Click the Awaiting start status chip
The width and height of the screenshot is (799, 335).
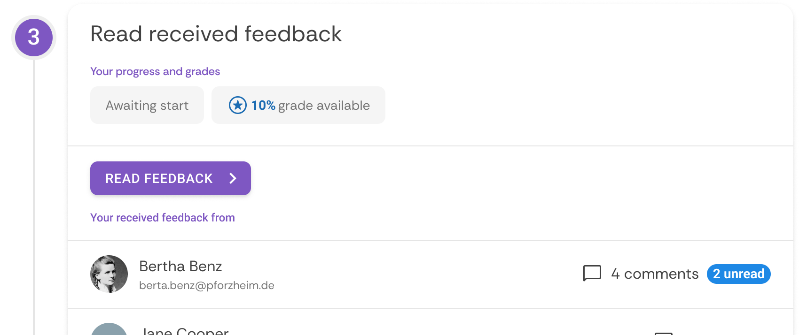147,105
